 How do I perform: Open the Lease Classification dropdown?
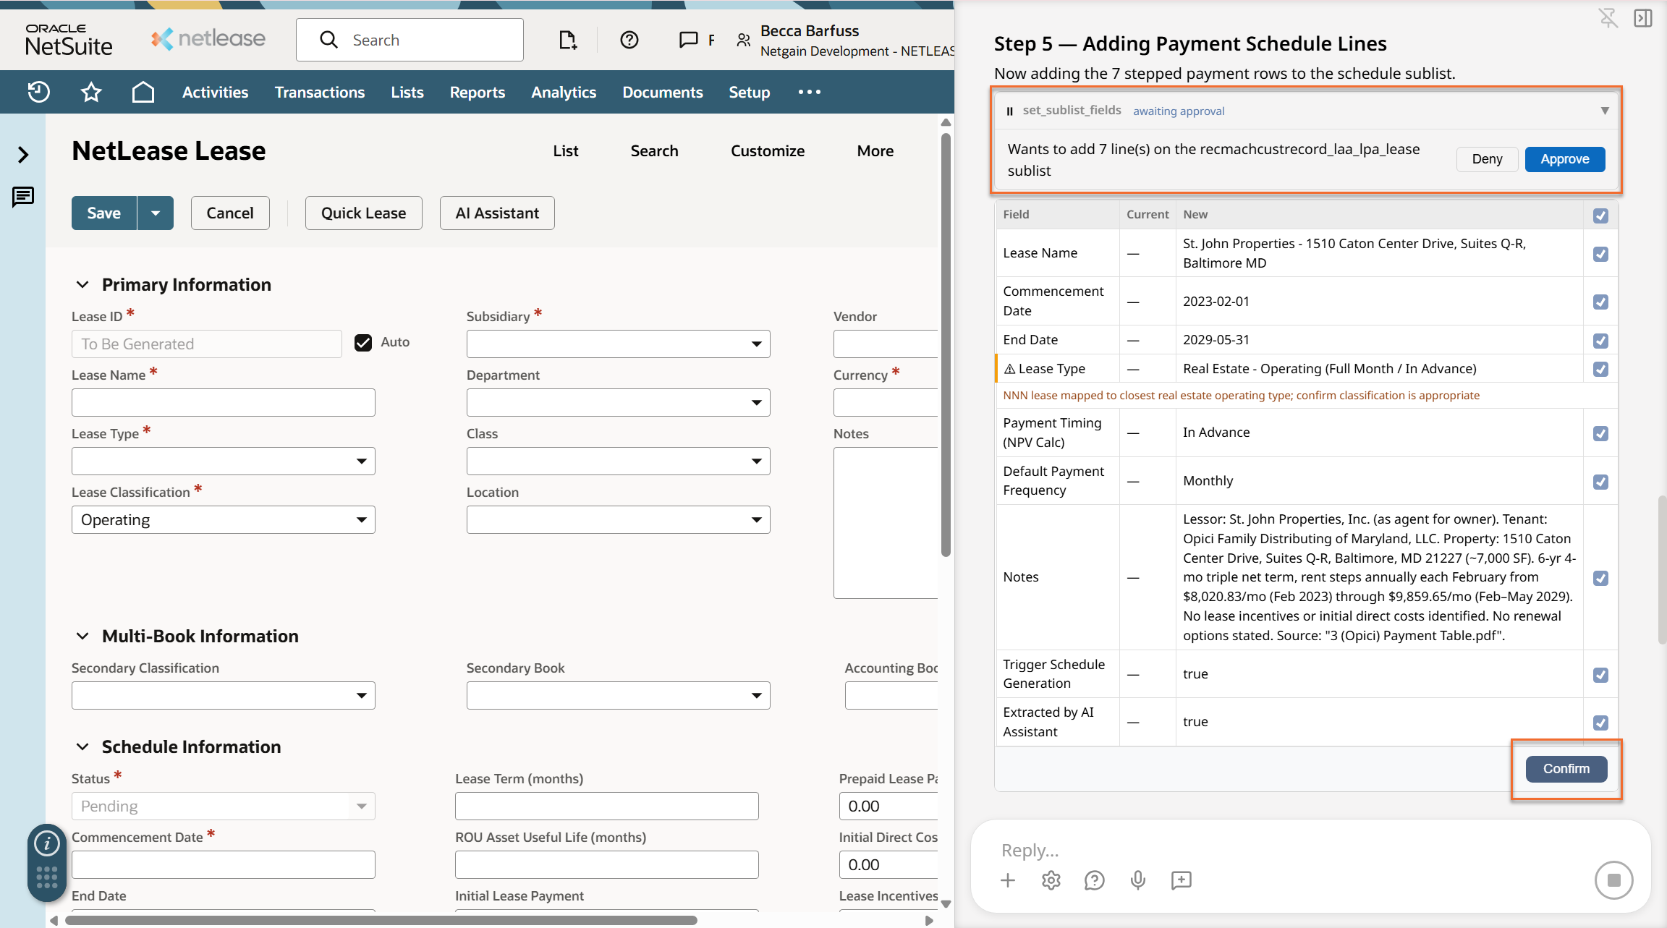tap(224, 519)
